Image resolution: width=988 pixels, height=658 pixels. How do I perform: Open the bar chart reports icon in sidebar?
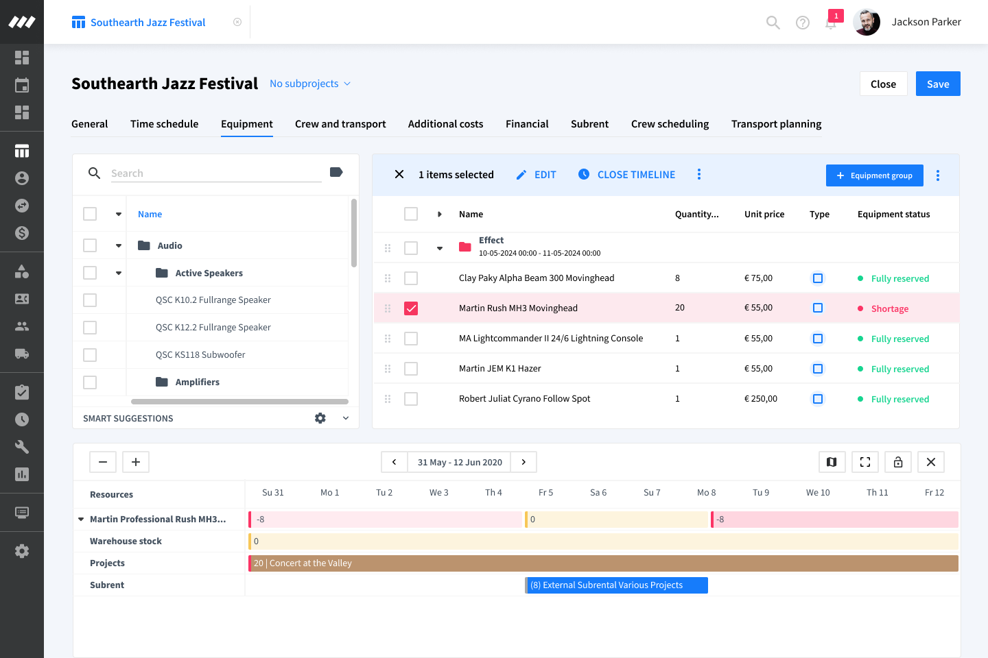[22, 474]
